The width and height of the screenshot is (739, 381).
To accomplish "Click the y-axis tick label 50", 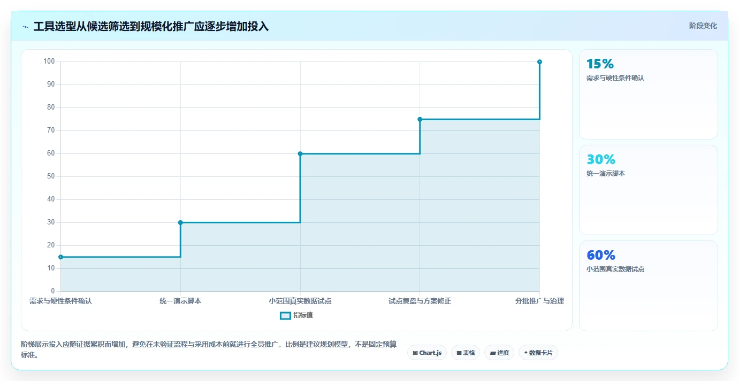I will tap(51, 176).
